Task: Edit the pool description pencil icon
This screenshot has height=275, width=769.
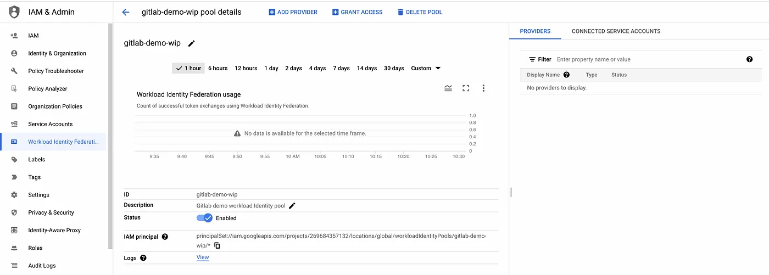Action: point(292,206)
